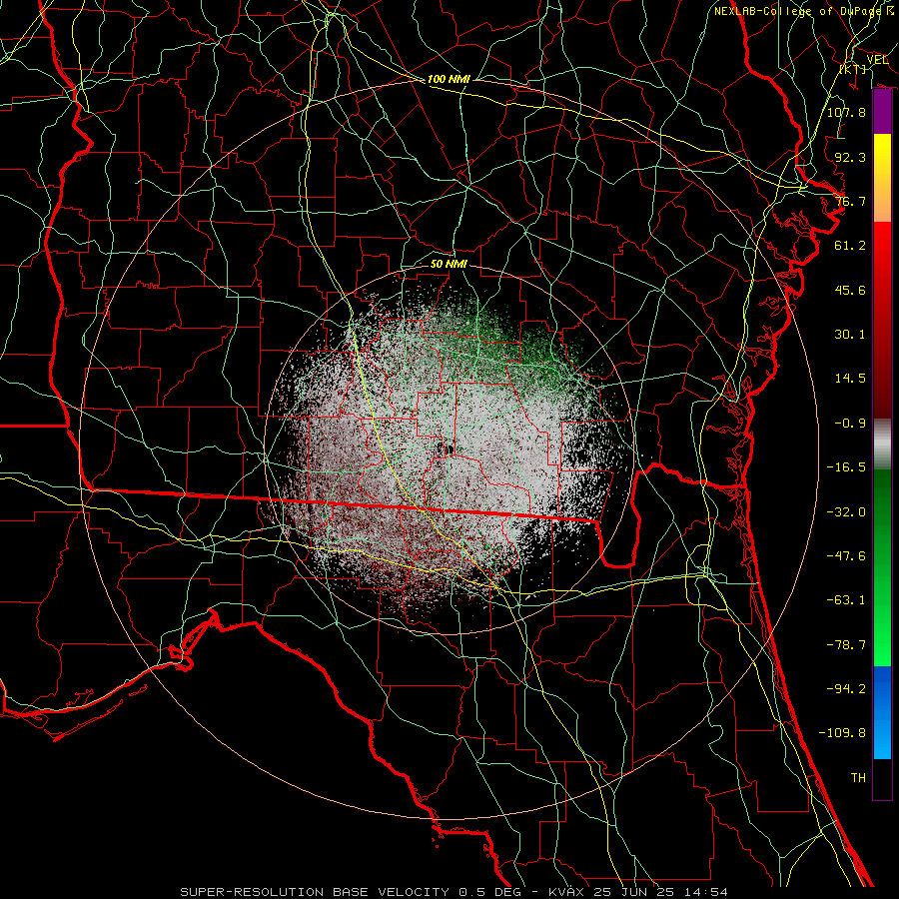Click the blue segment of the velocity color bar

coord(882,712)
